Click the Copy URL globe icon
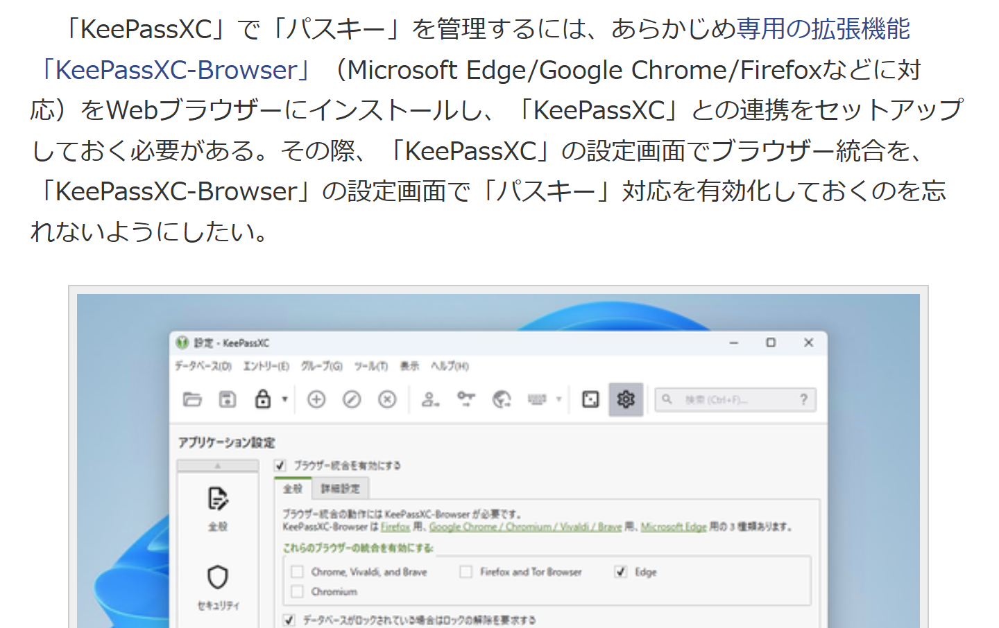This screenshot has width=999, height=628. (502, 399)
